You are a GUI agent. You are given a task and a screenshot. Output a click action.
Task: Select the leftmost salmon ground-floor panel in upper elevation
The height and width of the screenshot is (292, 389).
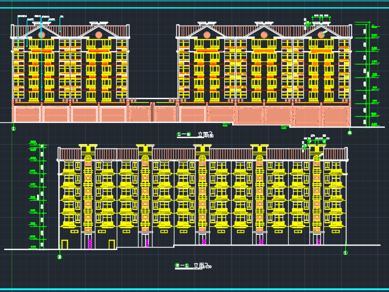(26, 114)
